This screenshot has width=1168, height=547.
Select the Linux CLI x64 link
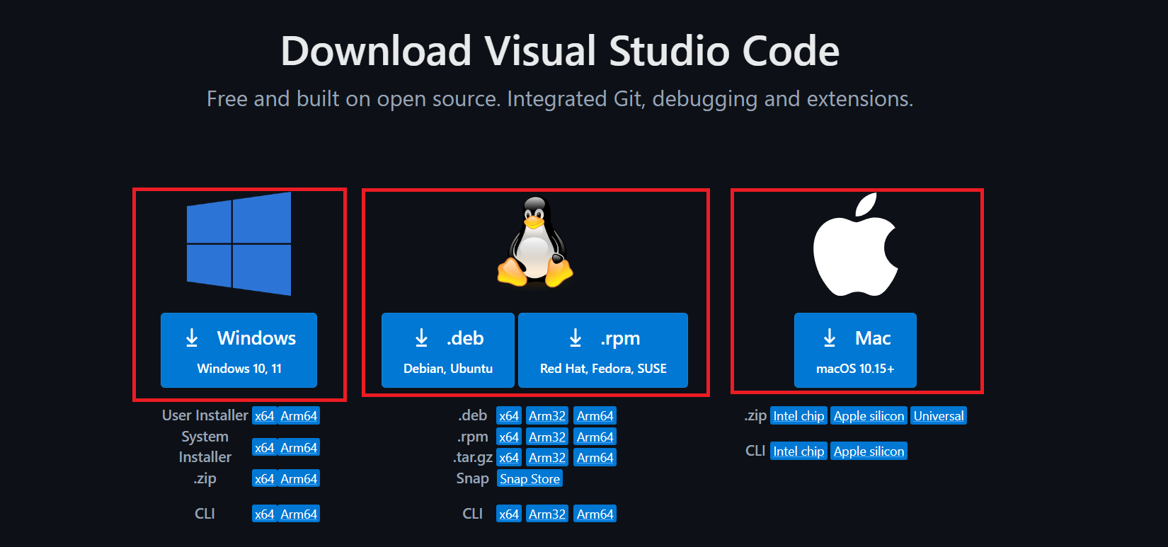(509, 514)
